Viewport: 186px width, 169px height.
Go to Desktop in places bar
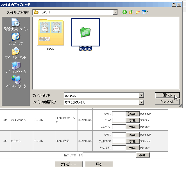(15, 39)
